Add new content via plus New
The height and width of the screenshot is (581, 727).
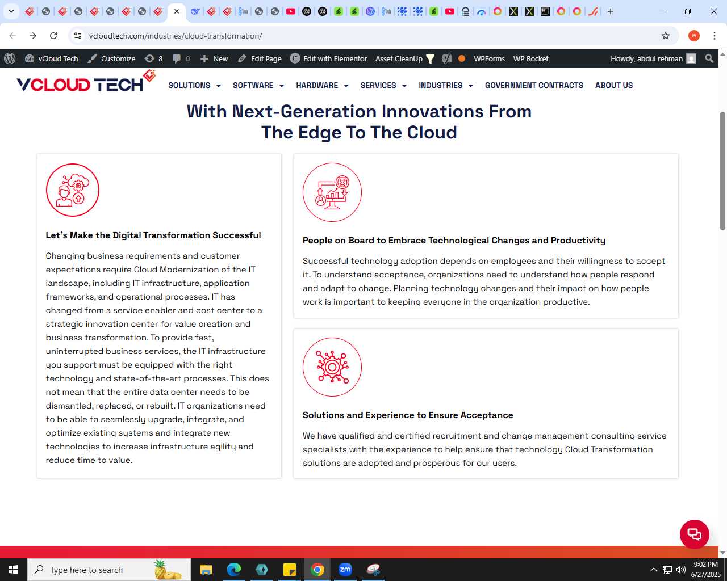coord(214,58)
